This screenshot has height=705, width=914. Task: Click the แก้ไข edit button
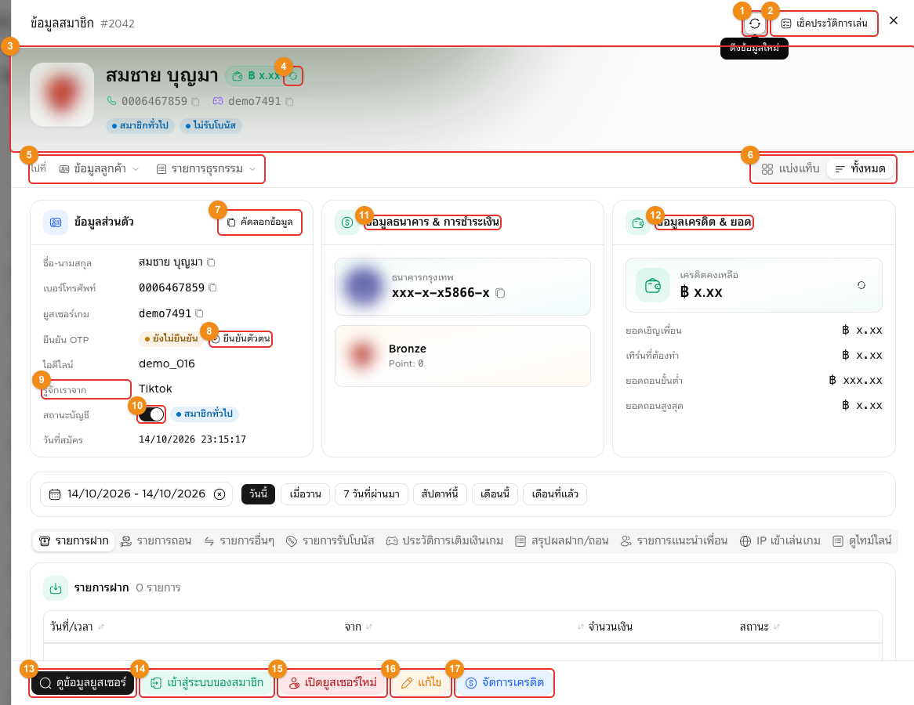click(421, 683)
